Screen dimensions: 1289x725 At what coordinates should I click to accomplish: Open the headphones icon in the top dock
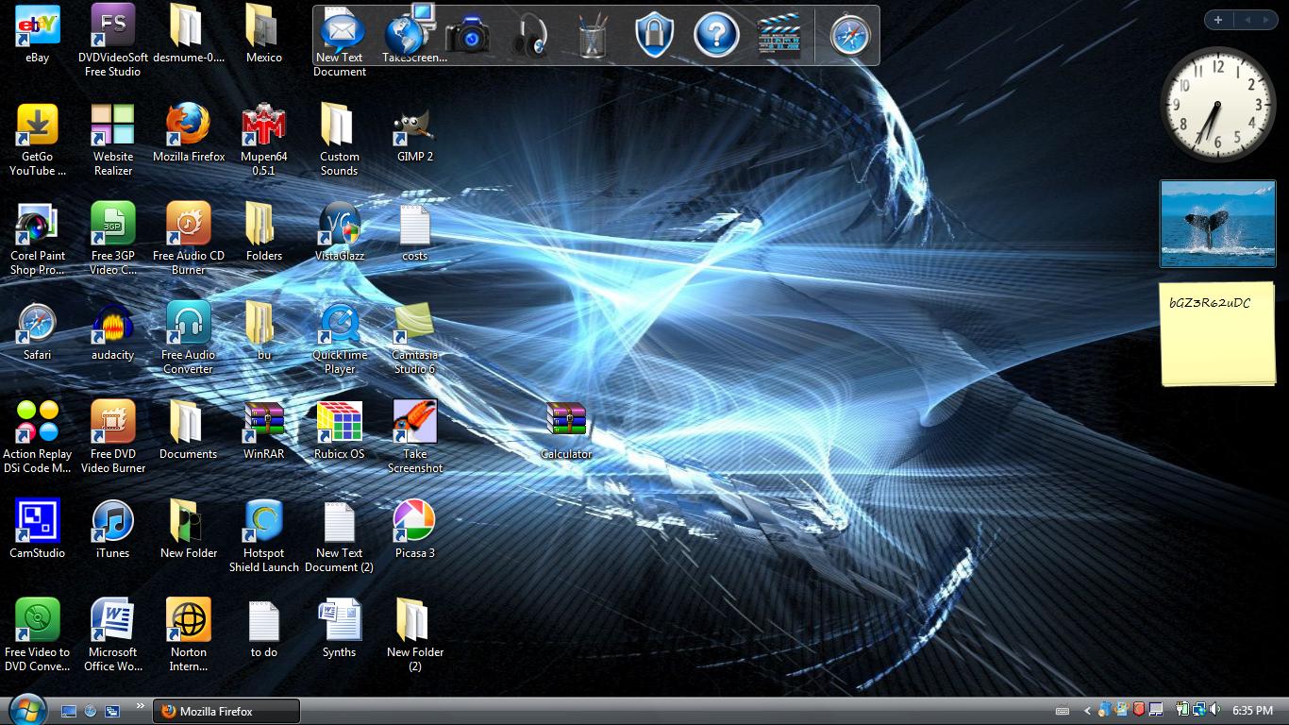529,36
